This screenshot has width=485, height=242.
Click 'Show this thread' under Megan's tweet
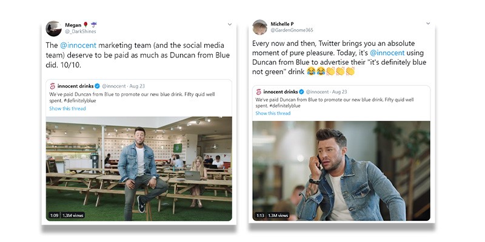tap(67, 108)
